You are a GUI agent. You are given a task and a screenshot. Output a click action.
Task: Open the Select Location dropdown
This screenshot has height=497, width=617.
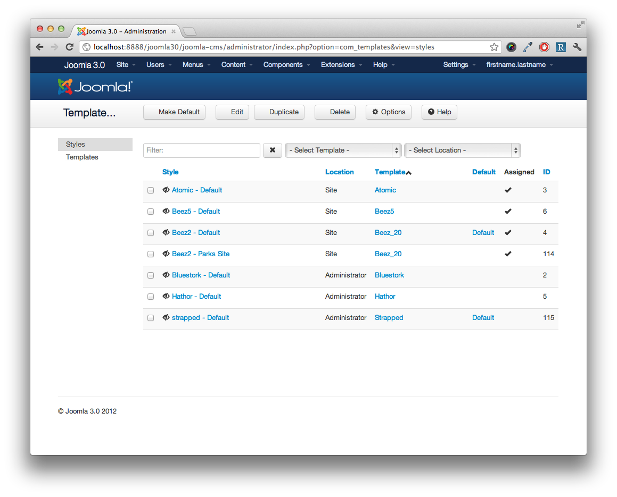coord(462,150)
